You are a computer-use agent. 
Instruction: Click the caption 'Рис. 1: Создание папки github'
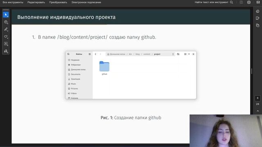131,118
